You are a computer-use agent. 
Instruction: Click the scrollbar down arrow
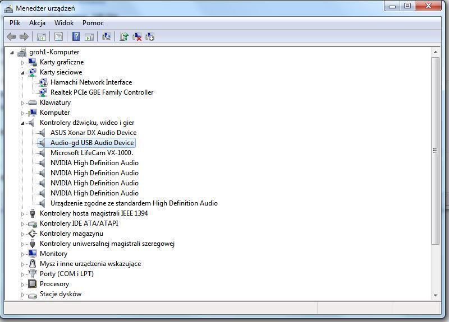click(436, 296)
